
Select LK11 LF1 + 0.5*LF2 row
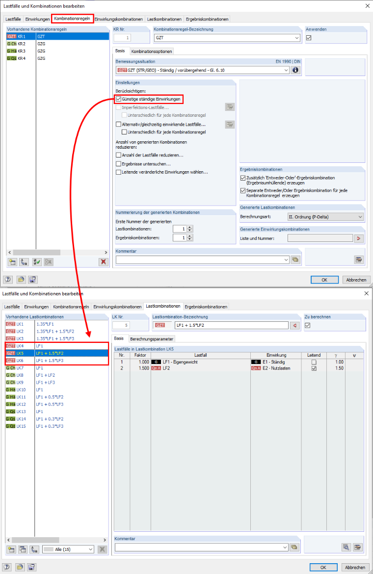[x=57, y=397]
